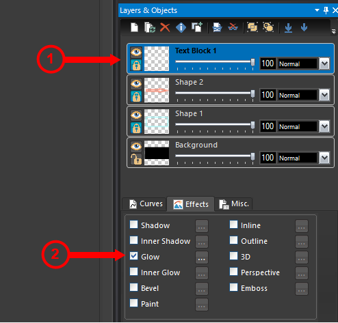Viewport: 338px width, 323px height.
Task: Uncheck the Glow effect checkbox
Action: click(x=133, y=256)
